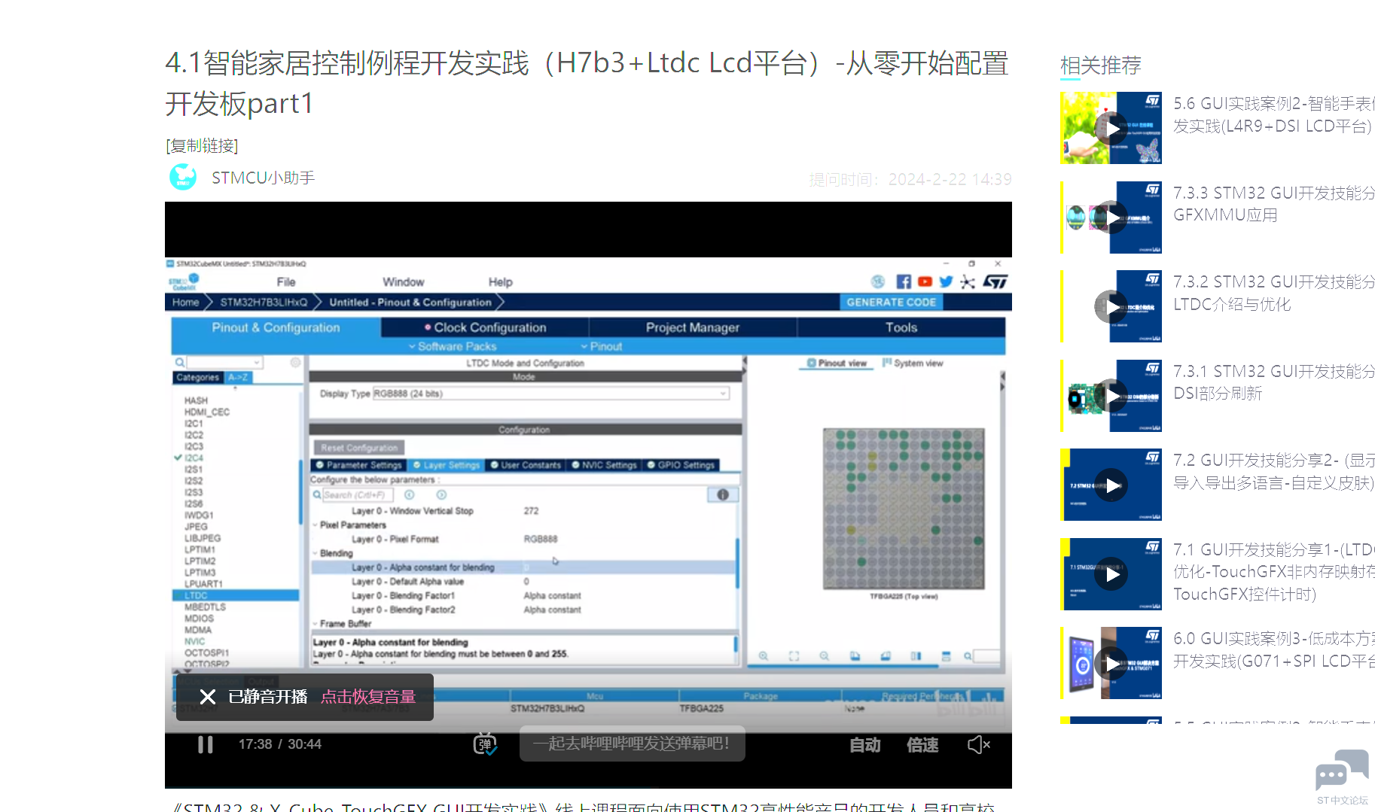Click the Twitter bird icon in CubeMX
This screenshot has height=812, width=1375.
point(946,281)
